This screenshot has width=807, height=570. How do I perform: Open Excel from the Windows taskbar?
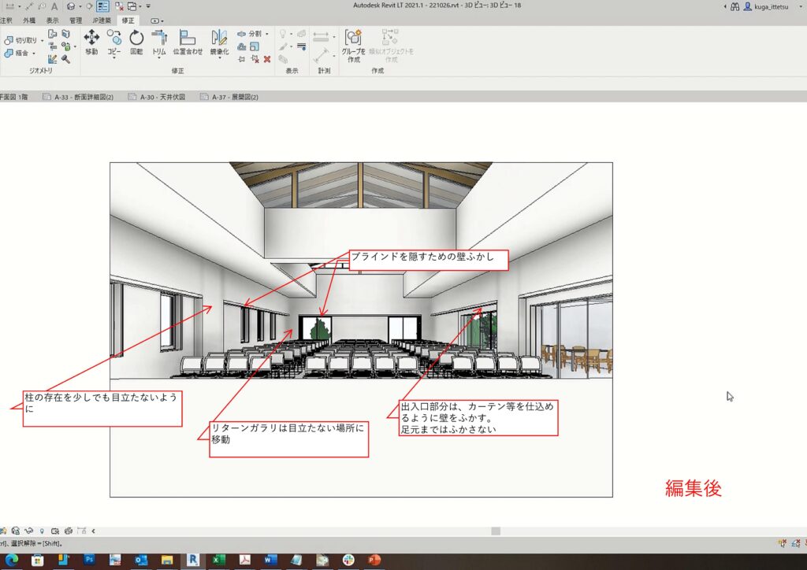point(218,560)
